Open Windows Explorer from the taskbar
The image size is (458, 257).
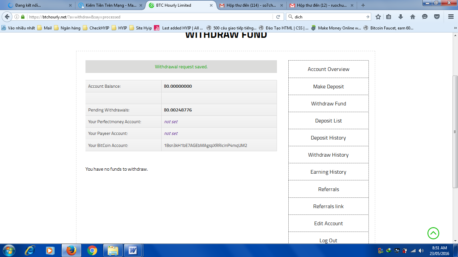(113, 250)
